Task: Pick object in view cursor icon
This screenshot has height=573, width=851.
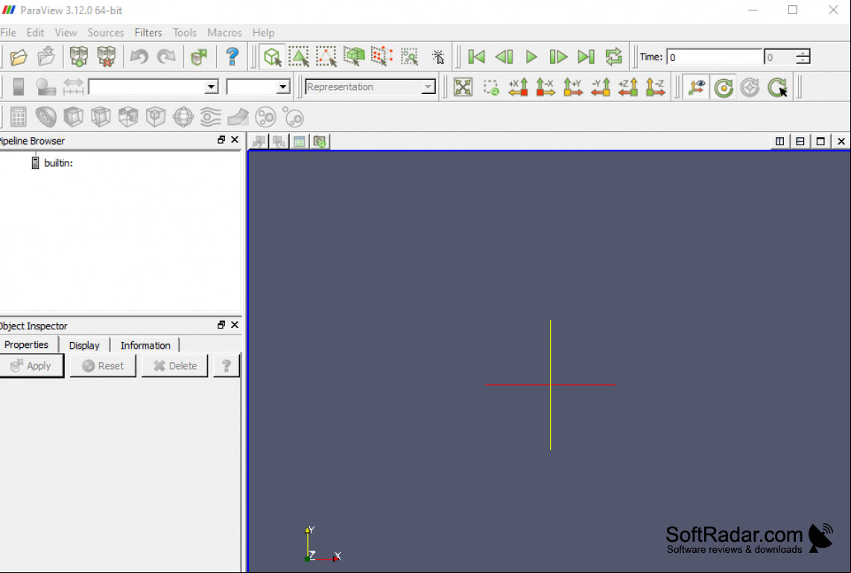Action: pos(437,57)
